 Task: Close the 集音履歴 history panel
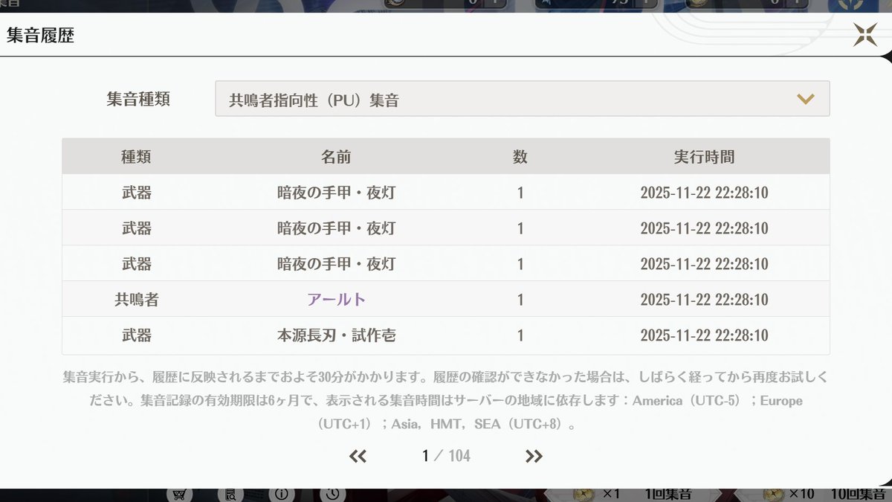click(864, 35)
